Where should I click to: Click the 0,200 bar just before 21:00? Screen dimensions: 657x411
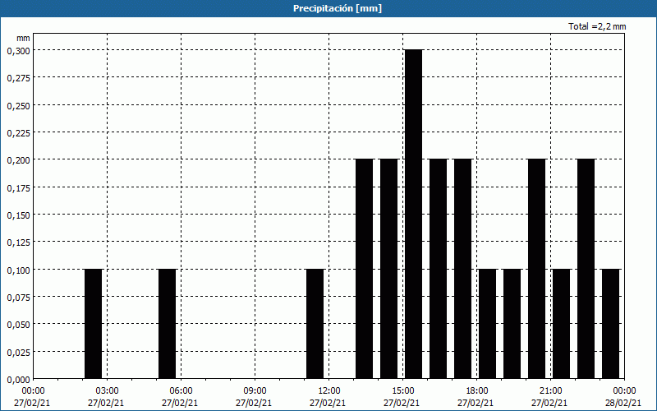point(537,269)
